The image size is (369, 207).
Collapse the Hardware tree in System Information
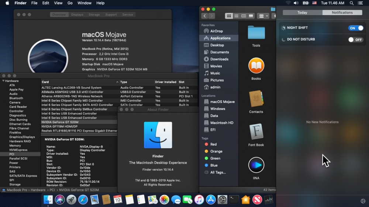tap(3, 81)
